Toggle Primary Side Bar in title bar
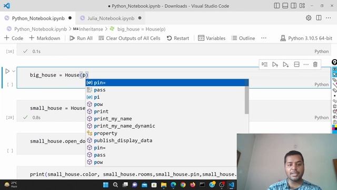Image resolution: width=337 pixels, height=190 pixels. click(277, 6)
